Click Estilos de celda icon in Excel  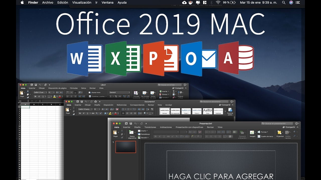tap(152, 93)
